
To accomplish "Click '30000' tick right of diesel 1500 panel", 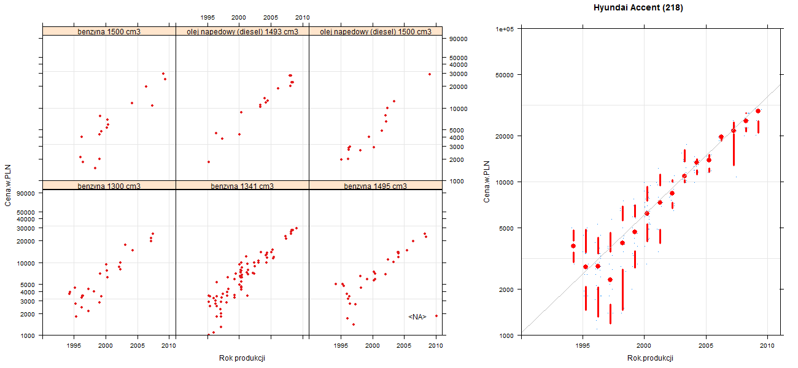I will (x=459, y=74).
